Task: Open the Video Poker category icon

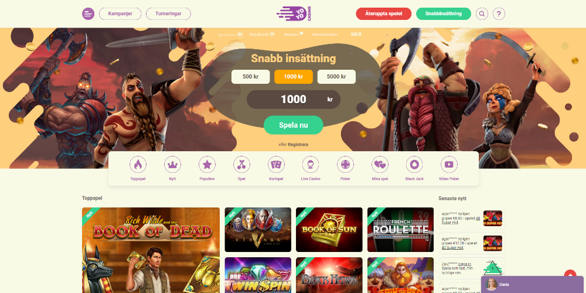Action: 449,165
